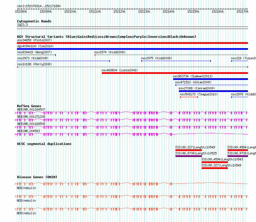
Task: Select nsv469804 (Locke2006) red bar
Action: point(175,73)
